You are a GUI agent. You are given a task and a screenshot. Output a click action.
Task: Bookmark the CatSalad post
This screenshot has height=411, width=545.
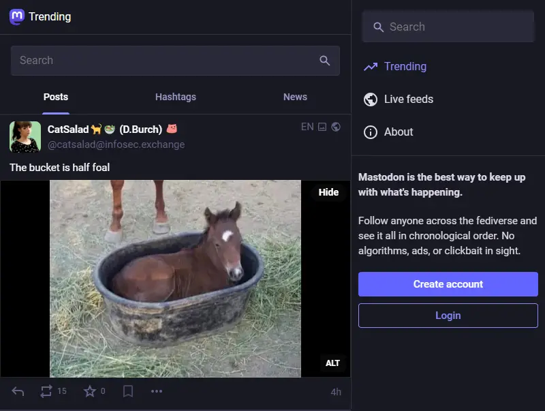128,391
